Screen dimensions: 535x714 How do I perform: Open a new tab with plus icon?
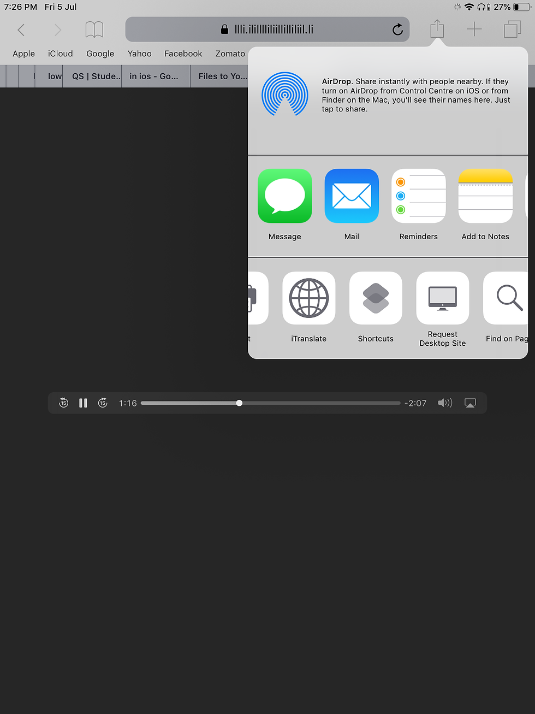[x=474, y=29]
